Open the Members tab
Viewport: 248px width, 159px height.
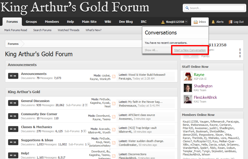point(52,22)
